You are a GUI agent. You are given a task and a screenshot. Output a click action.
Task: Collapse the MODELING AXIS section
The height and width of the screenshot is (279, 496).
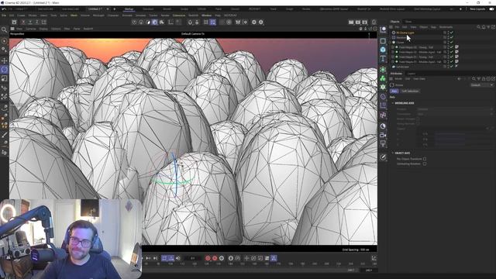(x=393, y=103)
